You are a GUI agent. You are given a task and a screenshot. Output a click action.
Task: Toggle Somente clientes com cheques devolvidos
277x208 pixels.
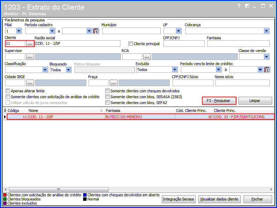[107, 91]
